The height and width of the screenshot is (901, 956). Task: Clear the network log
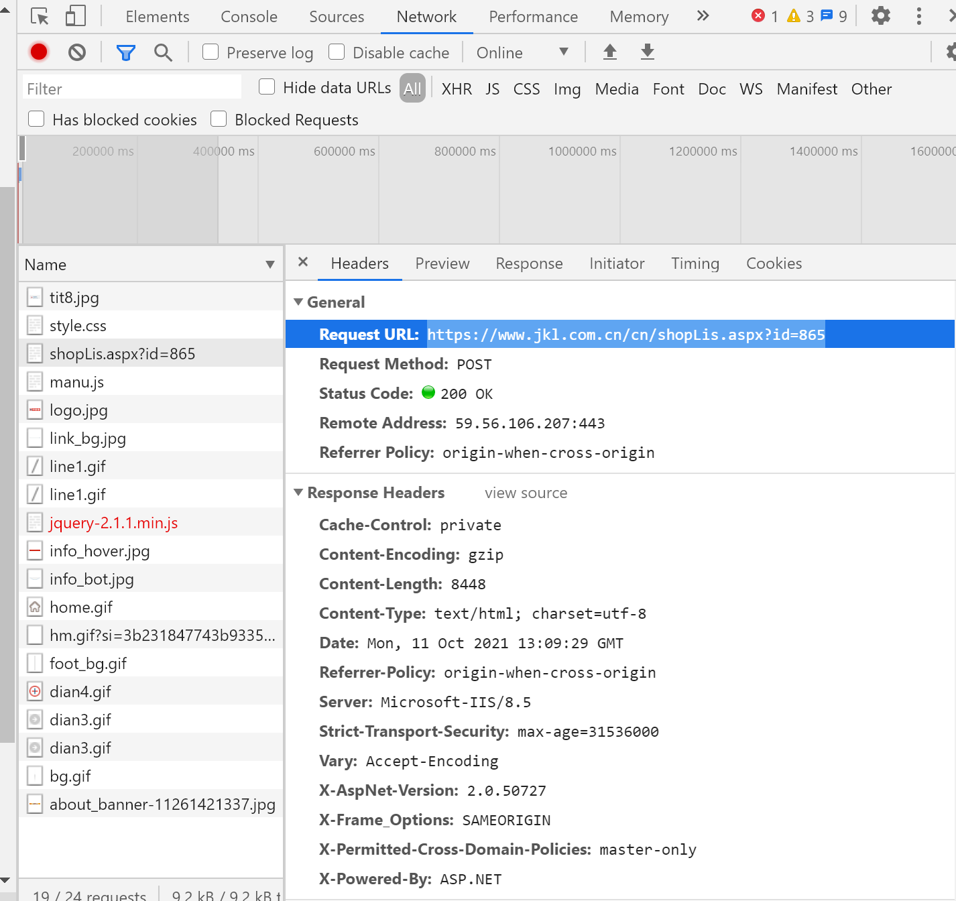point(77,52)
